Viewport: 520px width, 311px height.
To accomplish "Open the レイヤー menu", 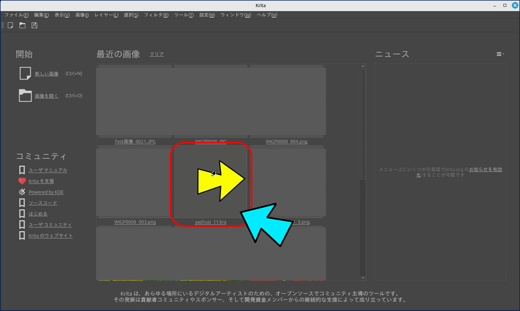I will click(x=106, y=15).
